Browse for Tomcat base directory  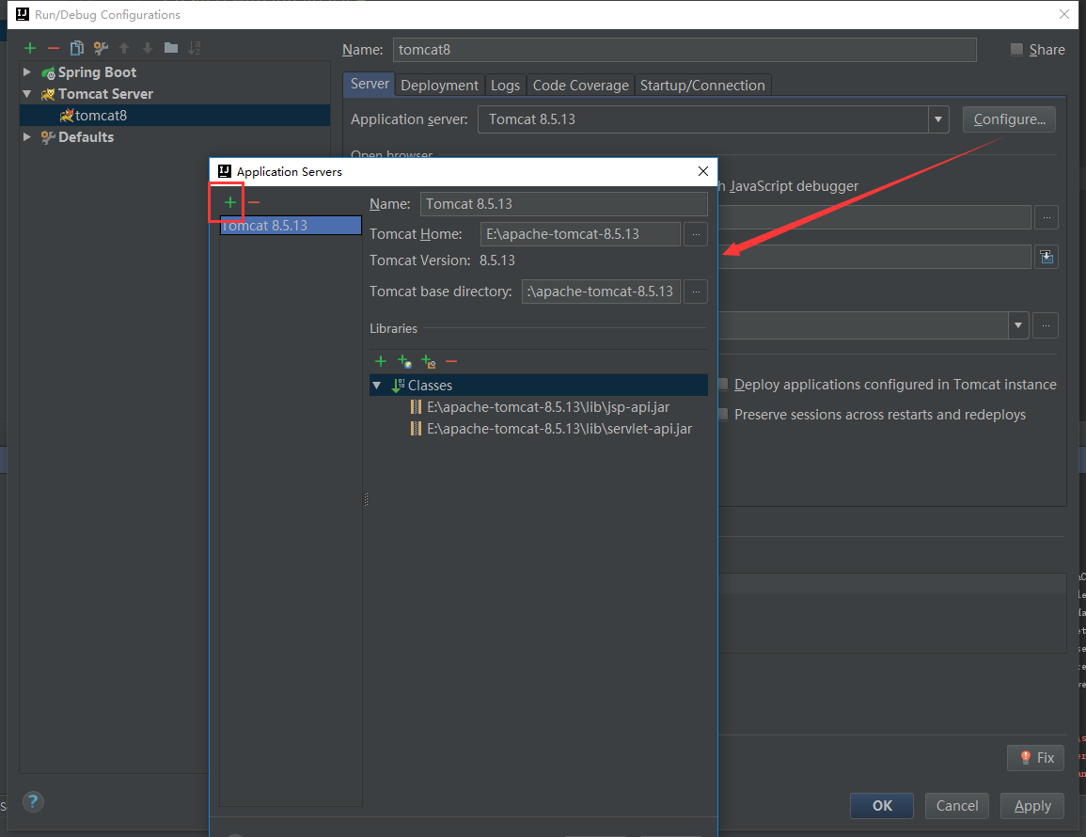coord(696,292)
